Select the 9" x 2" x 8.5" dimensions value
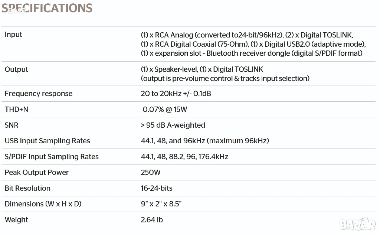The height and width of the screenshot is (235, 380). pos(161,204)
